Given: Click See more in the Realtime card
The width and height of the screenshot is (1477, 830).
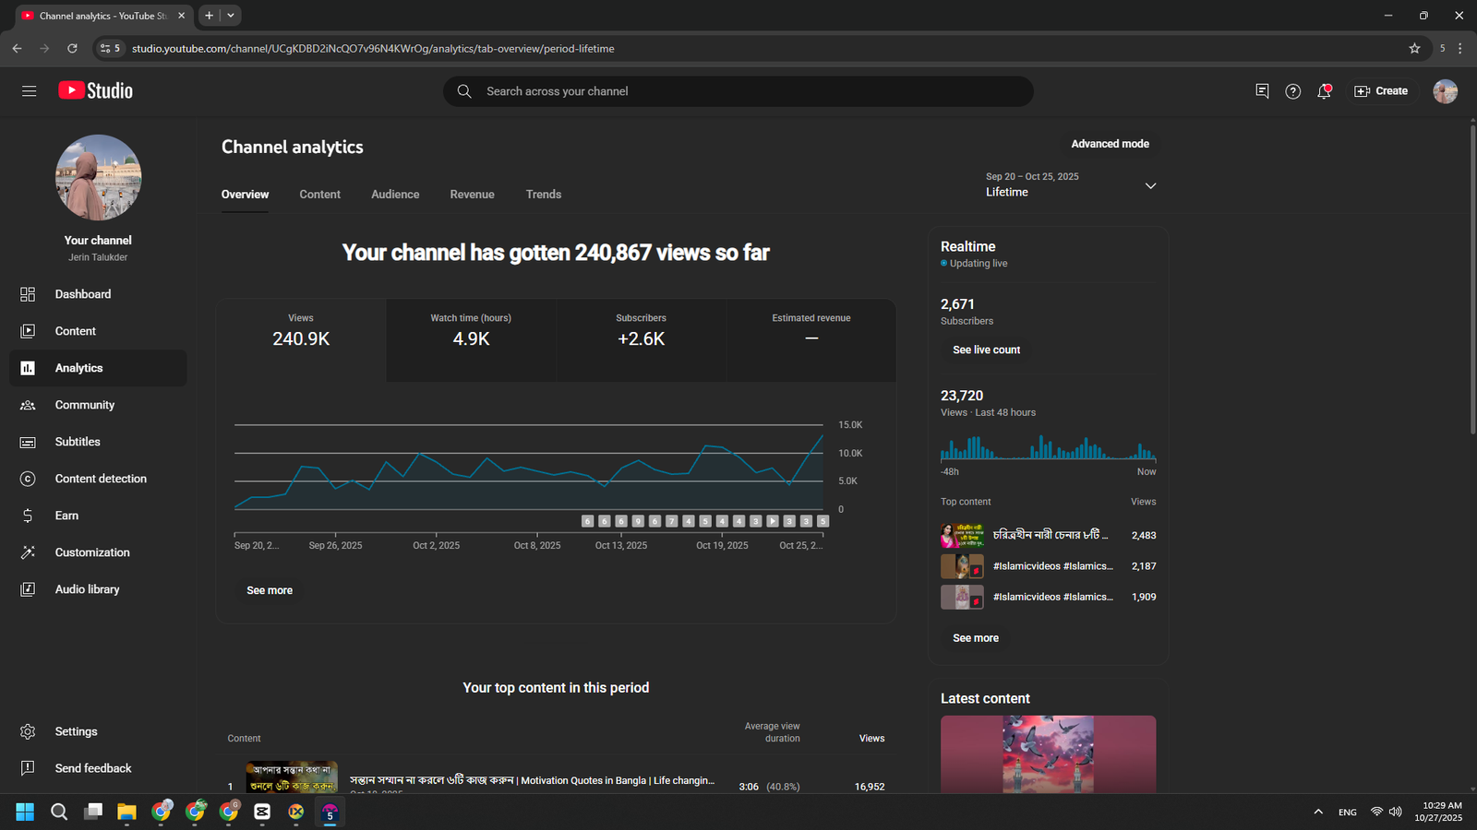Looking at the screenshot, I should coord(976,638).
